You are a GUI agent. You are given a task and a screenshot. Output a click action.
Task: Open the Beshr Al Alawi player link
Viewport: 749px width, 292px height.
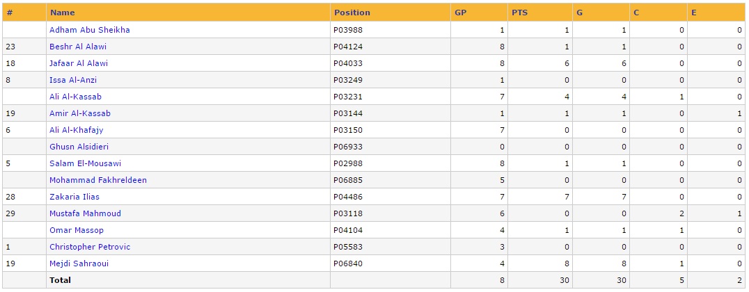[78, 47]
